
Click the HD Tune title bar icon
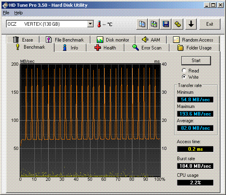click(5, 5)
